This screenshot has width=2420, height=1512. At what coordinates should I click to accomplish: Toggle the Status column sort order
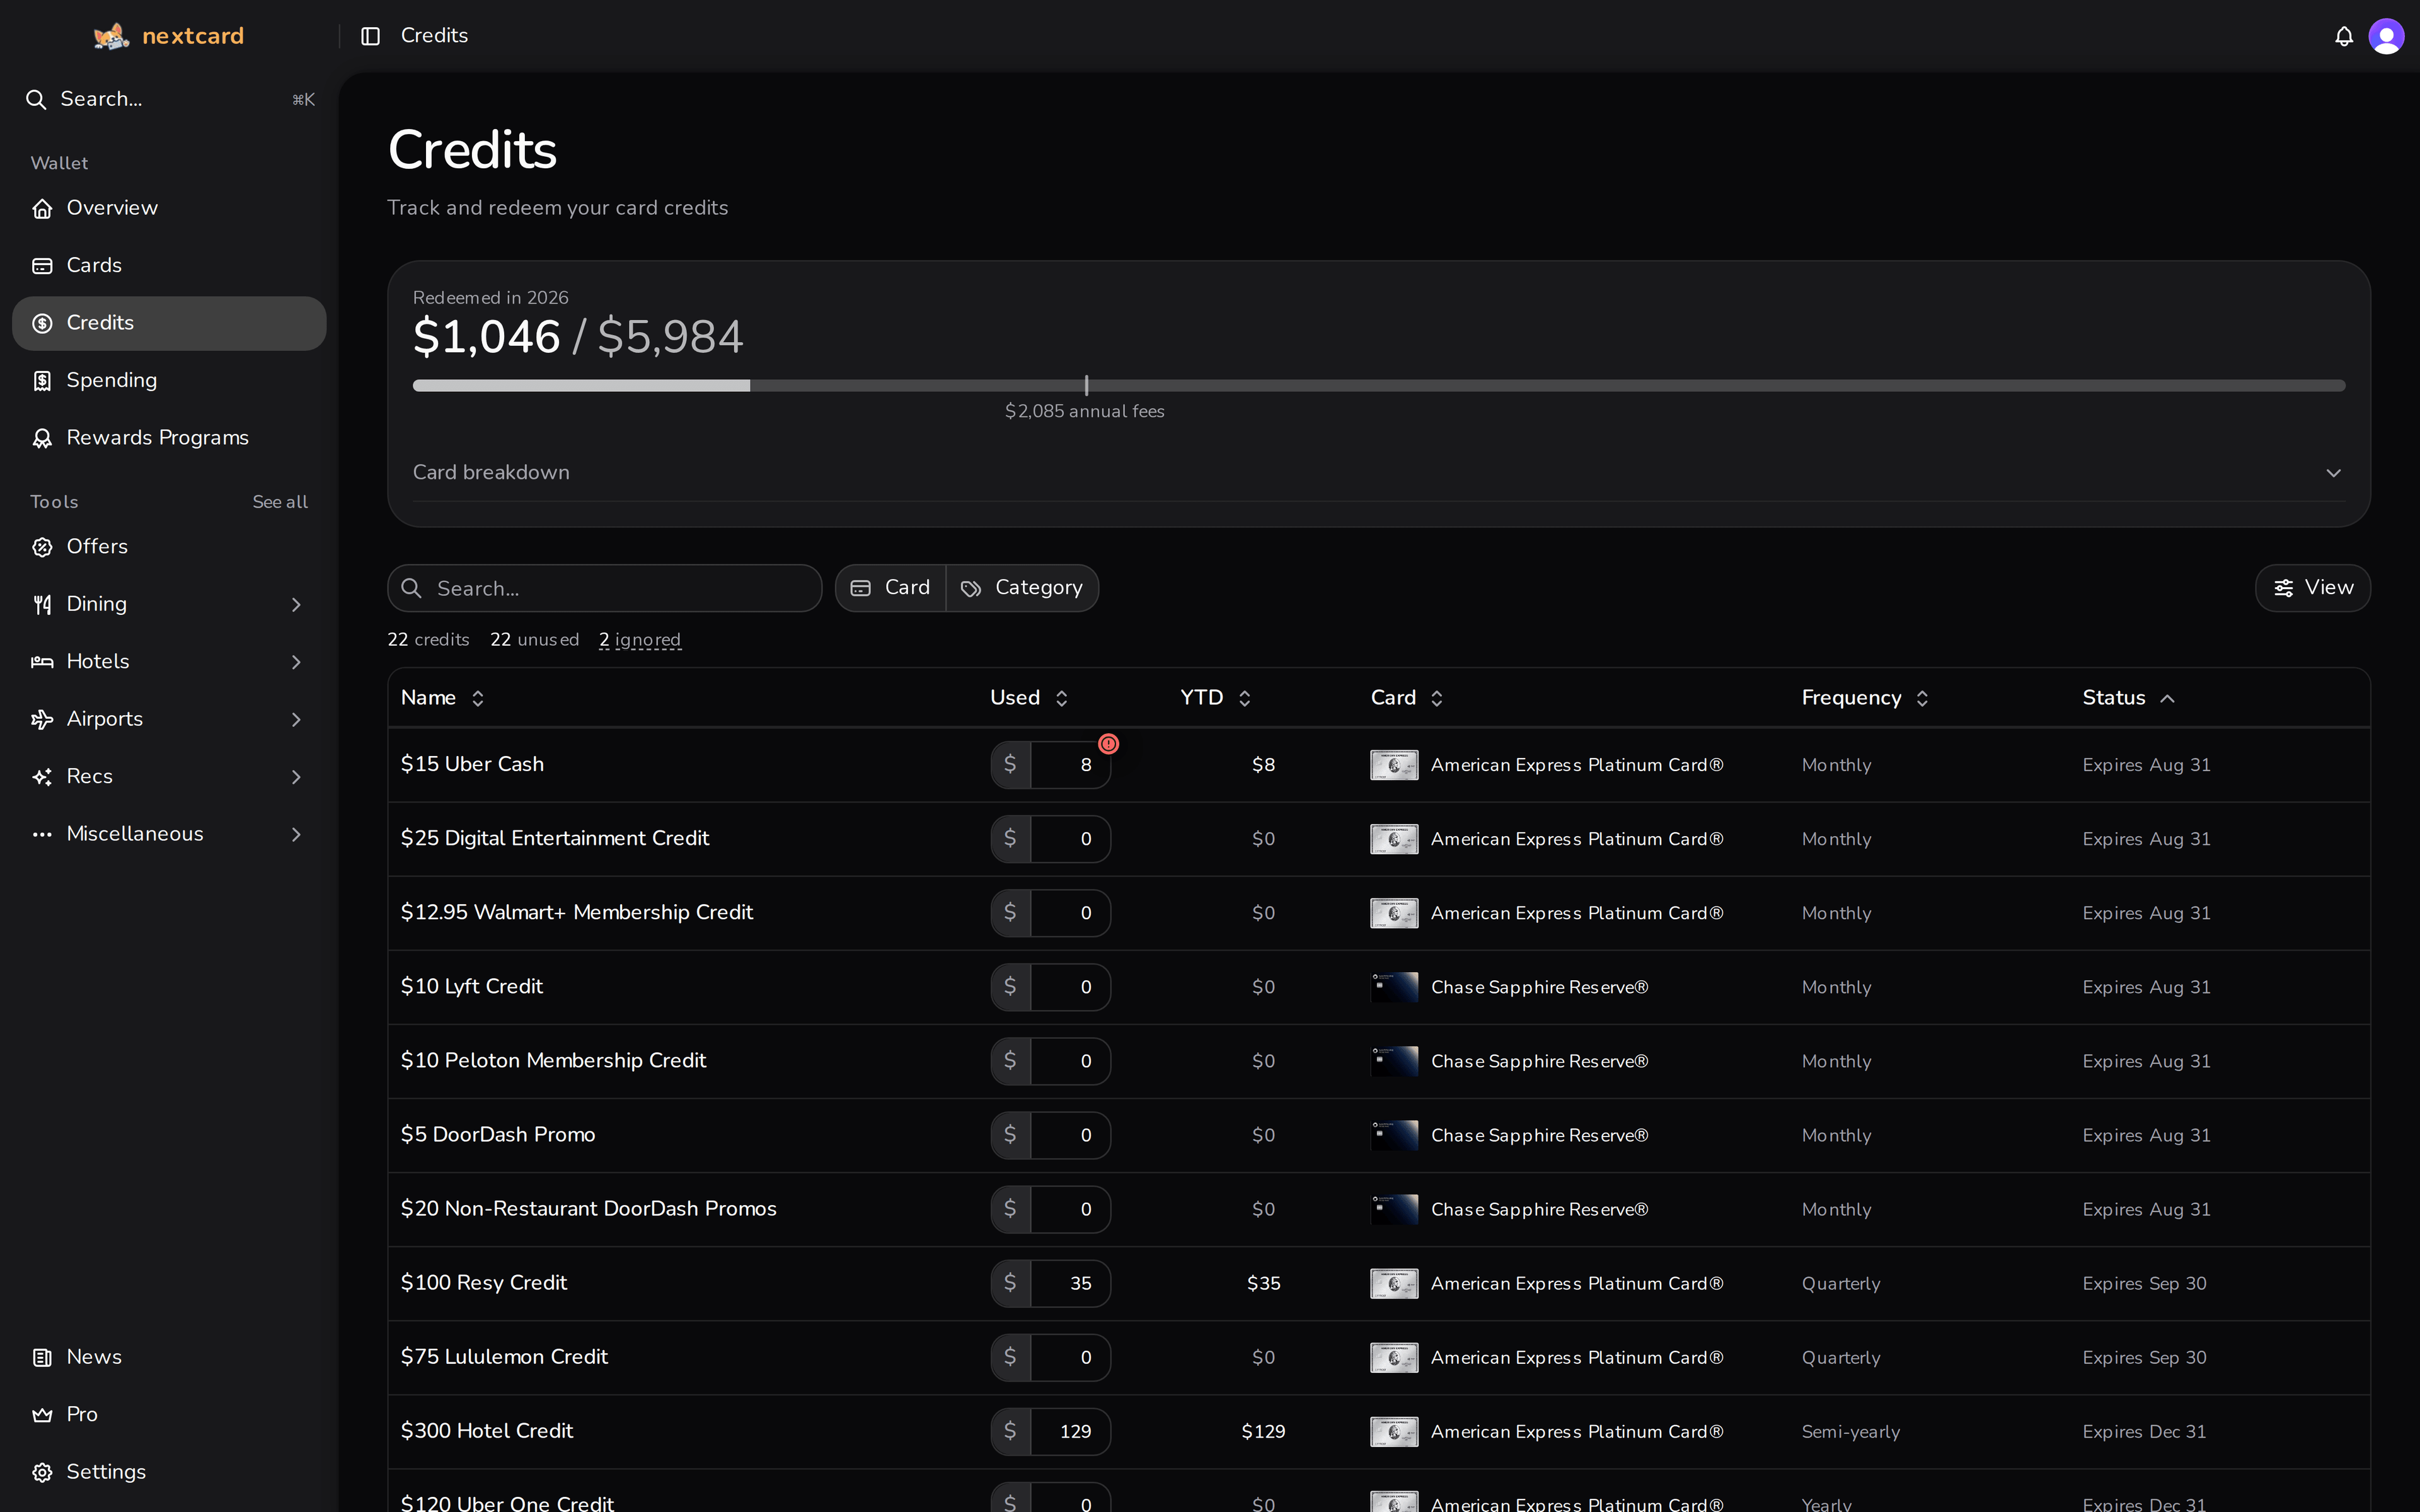[2128, 698]
